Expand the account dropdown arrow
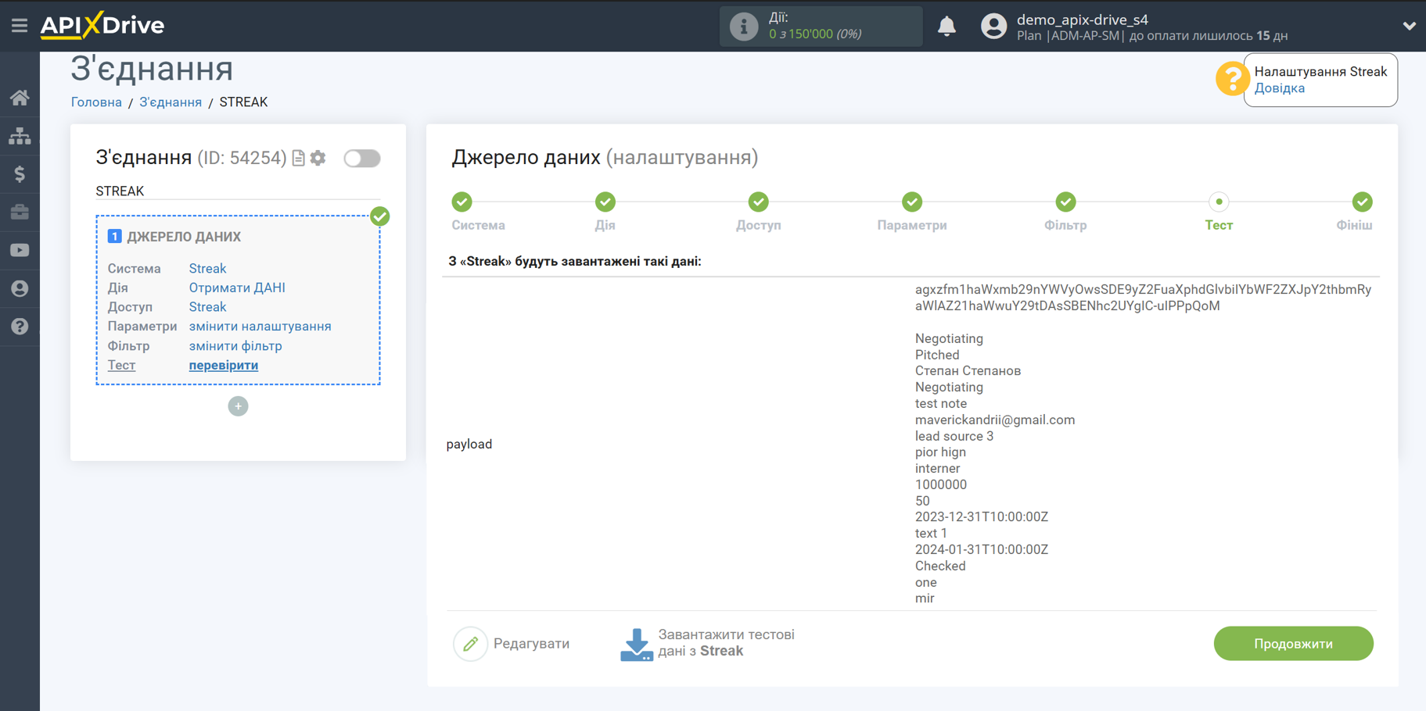1426x711 pixels. coord(1409,26)
